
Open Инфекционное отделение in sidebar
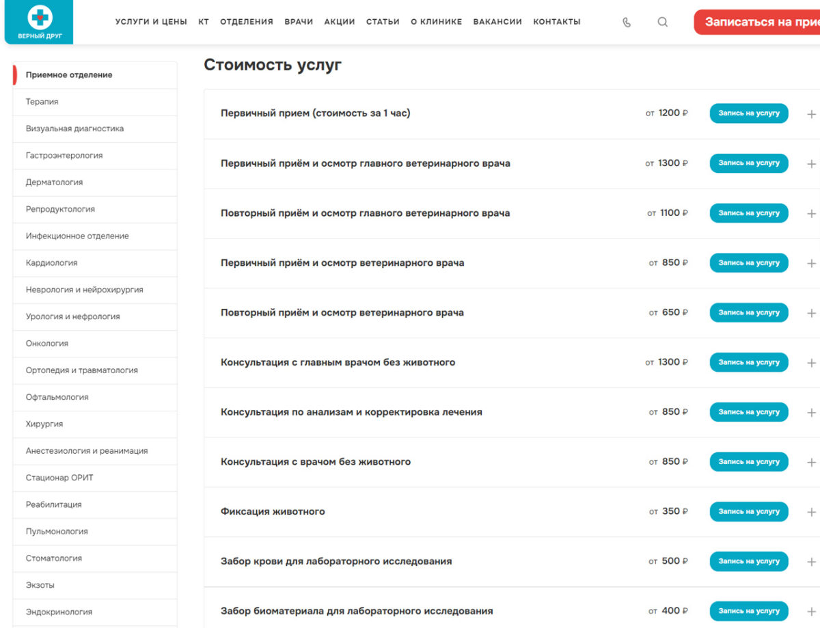tap(95, 236)
